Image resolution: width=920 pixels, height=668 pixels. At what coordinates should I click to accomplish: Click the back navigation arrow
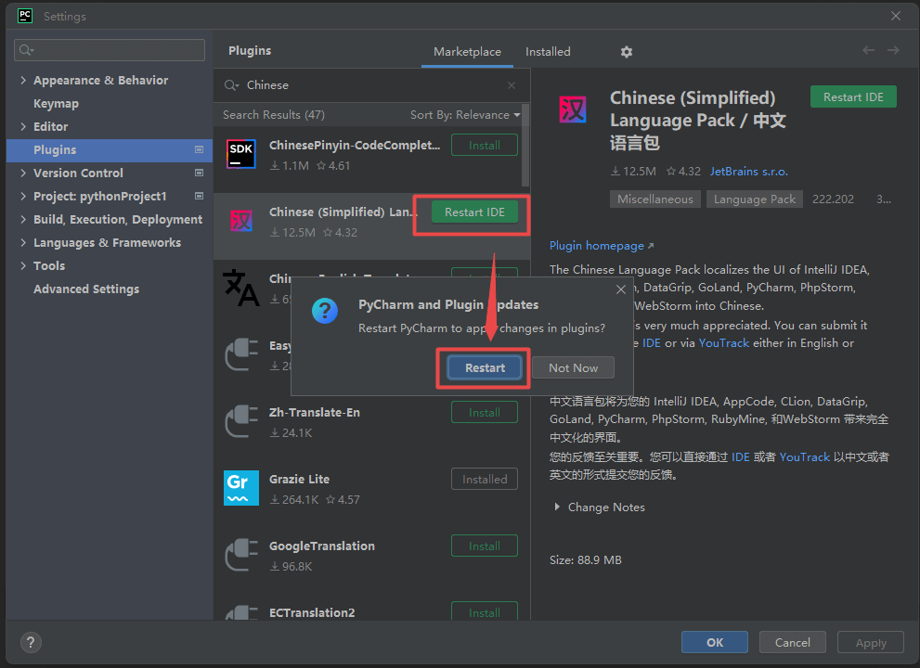click(x=868, y=51)
